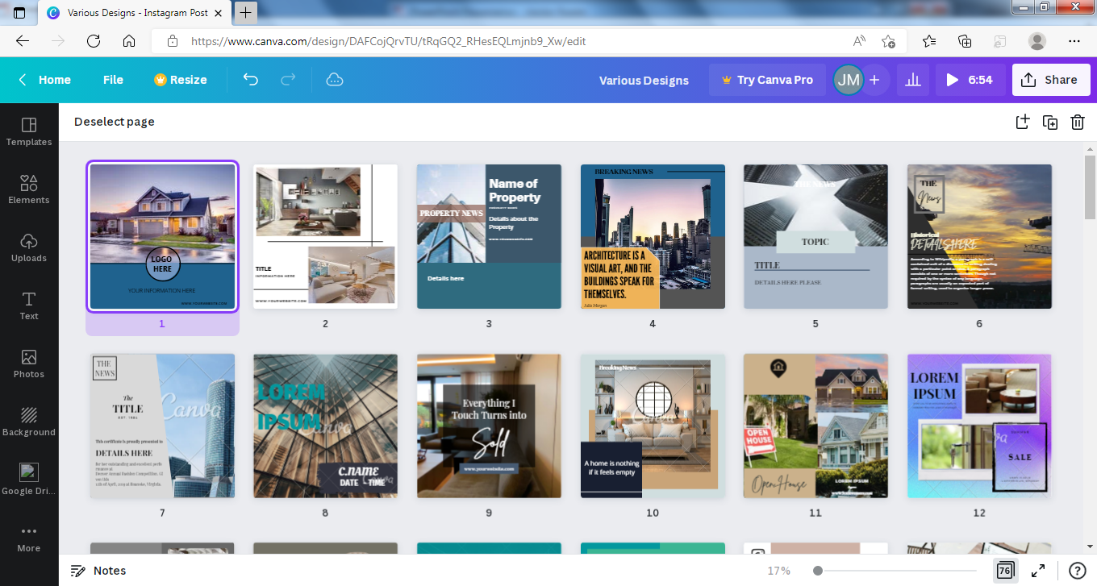Select page 8 Lorem Ipsum building thumbnail
The image size is (1097, 586).
[325, 426]
